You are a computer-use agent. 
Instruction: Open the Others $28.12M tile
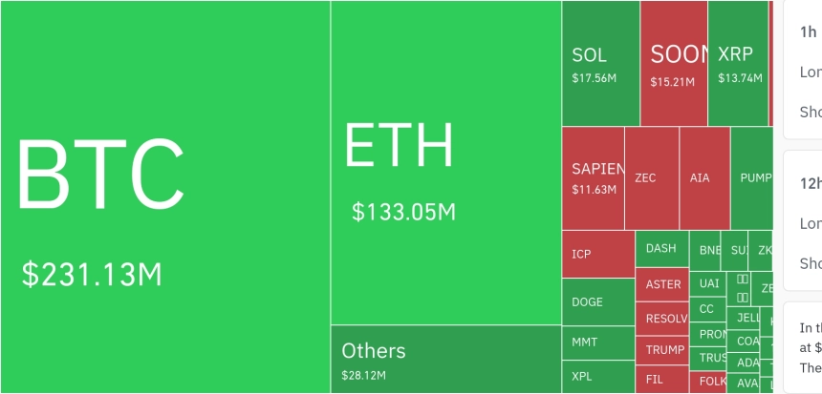point(445,359)
